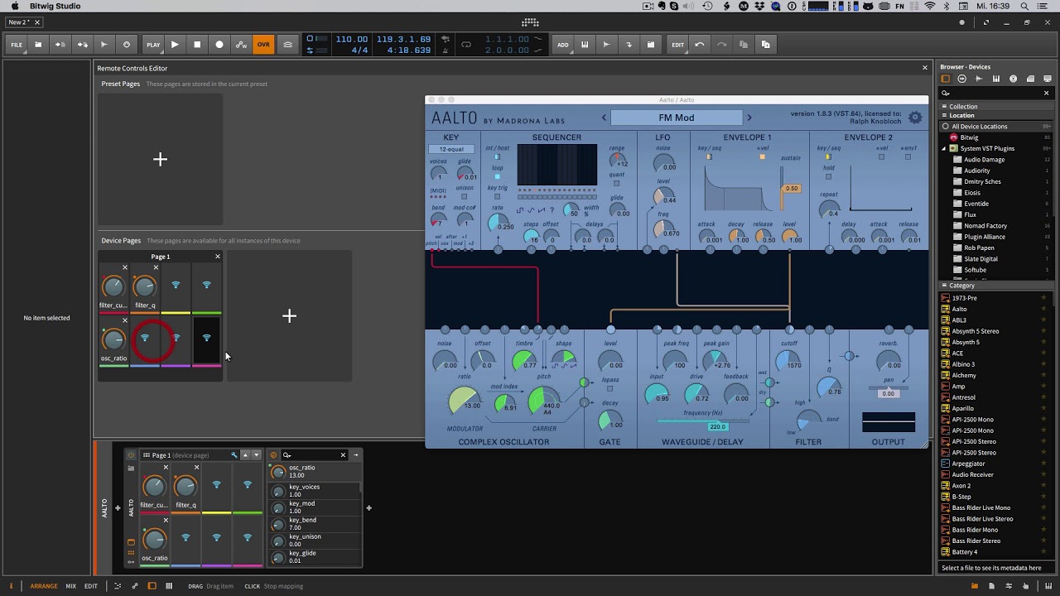Toggle the loop icon in the transport
The height and width of the screenshot is (596, 1060).
click(x=466, y=45)
